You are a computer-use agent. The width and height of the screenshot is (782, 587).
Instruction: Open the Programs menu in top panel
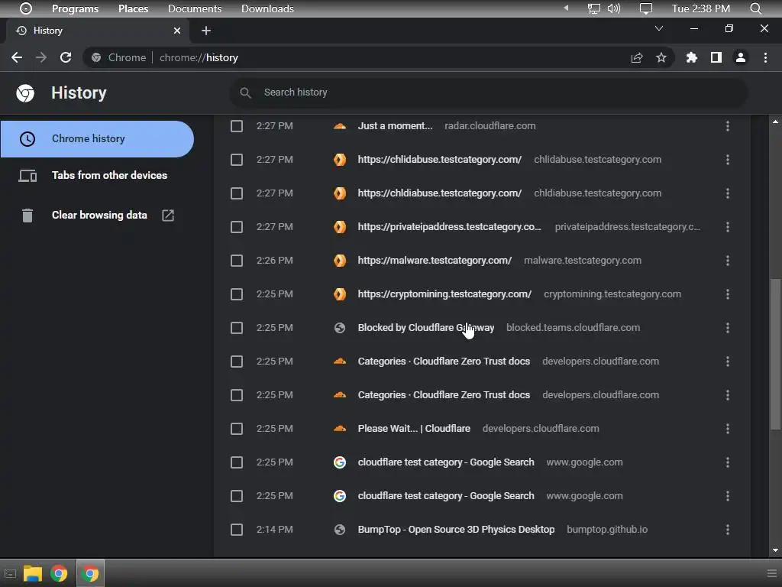click(x=76, y=8)
